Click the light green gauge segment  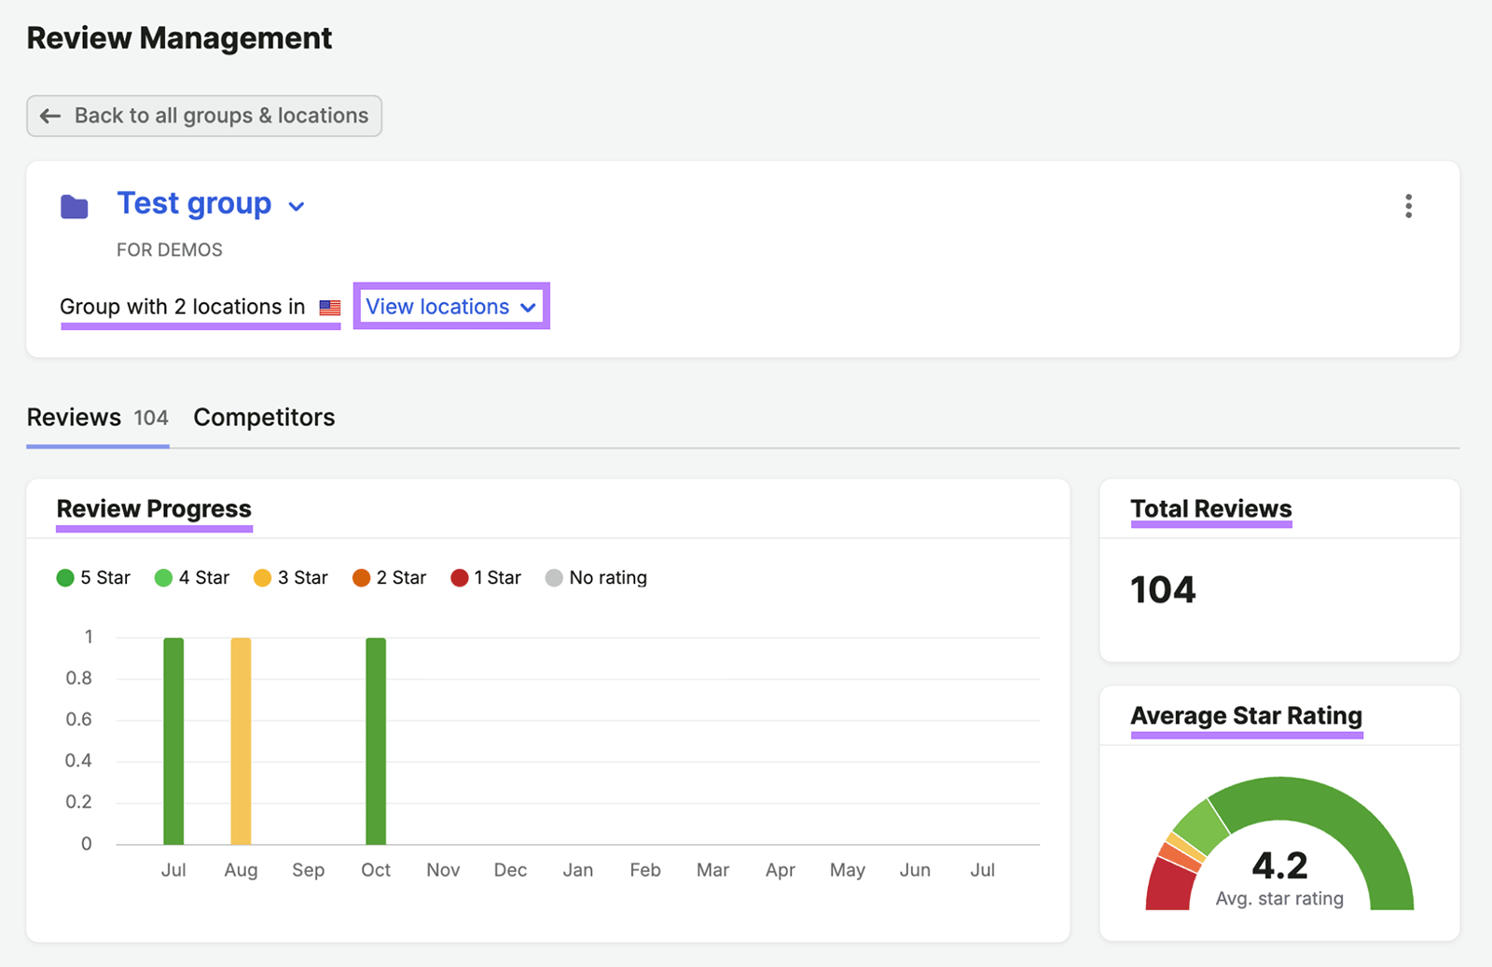coord(1201,828)
